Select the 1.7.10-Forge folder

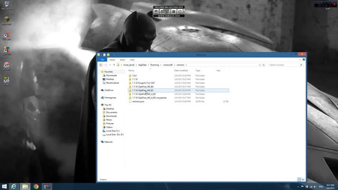pos(143,83)
